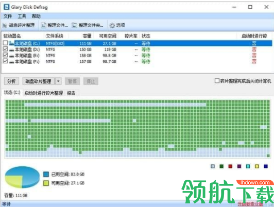
Task: Click the 150 GB capacity cell
Action: tap(85, 49)
